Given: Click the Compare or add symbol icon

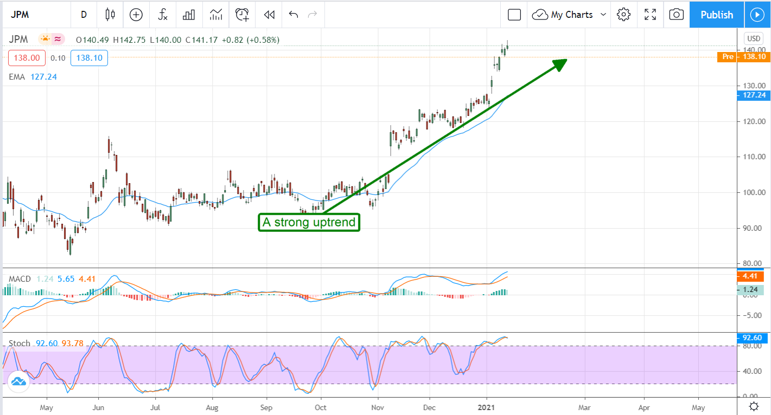Looking at the screenshot, I should (136, 15).
